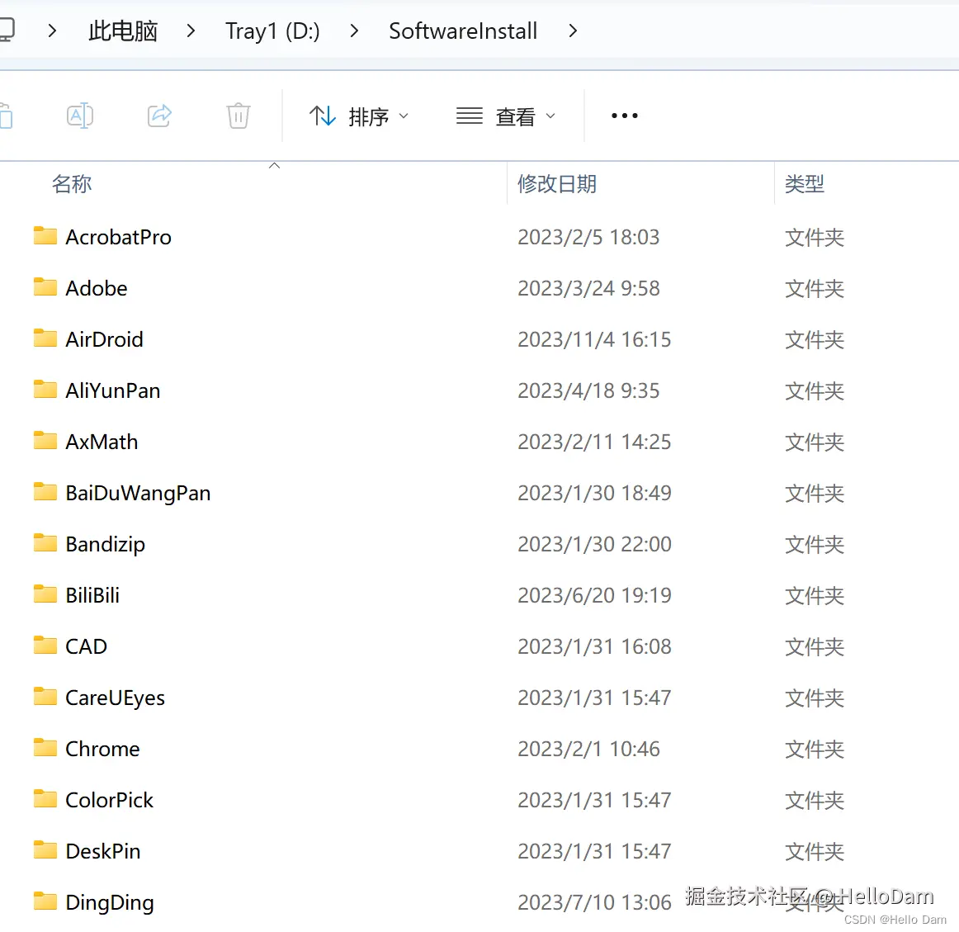Viewport: 959px width, 932px height.
Task: Select the AcrobatPro folder icon
Action: pyautogui.click(x=45, y=235)
